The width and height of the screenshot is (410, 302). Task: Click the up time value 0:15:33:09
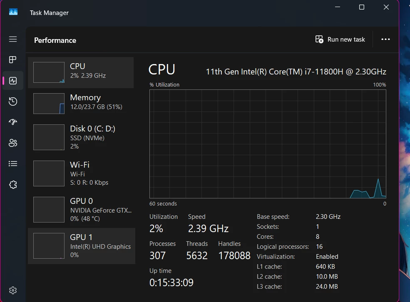click(171, 283)
